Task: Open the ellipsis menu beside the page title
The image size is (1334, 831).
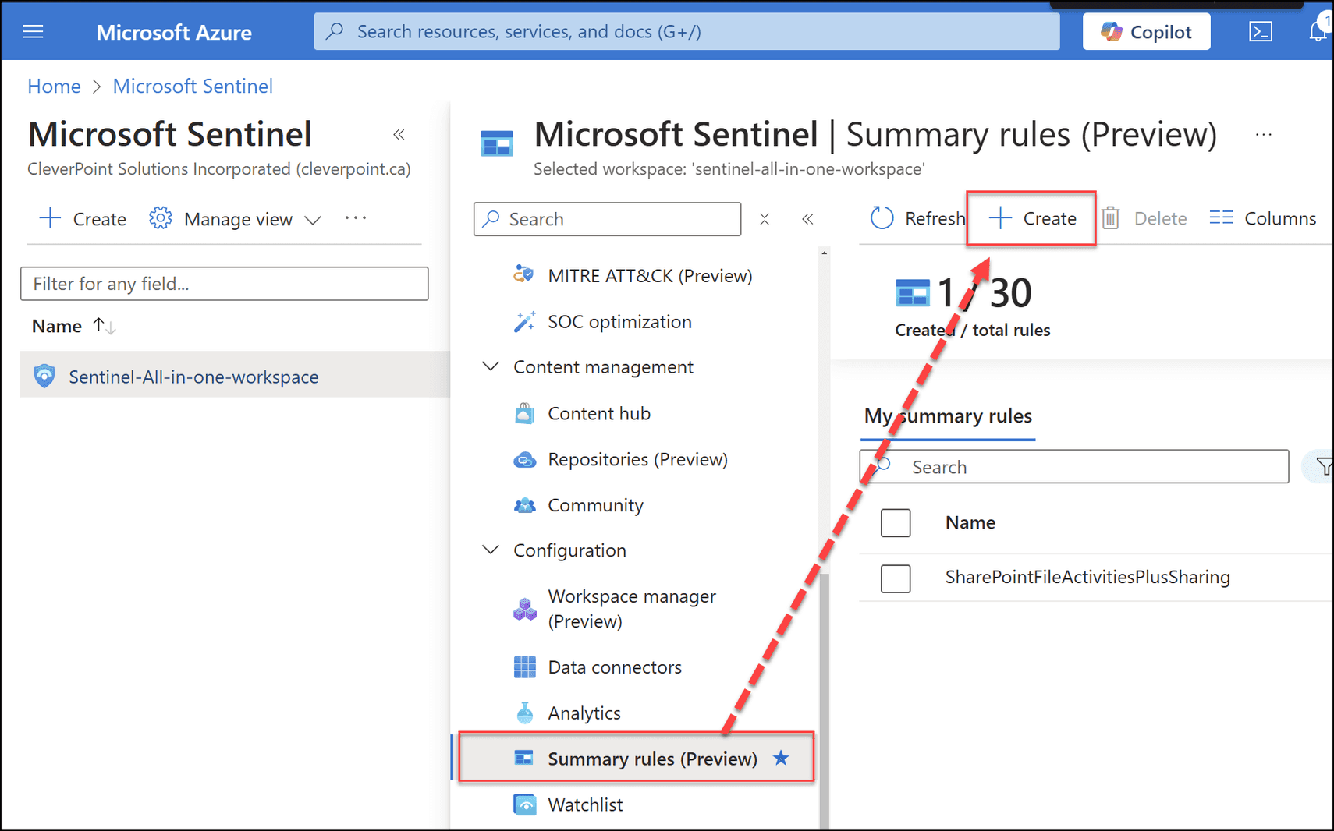Action: (x=1264, y=134)
